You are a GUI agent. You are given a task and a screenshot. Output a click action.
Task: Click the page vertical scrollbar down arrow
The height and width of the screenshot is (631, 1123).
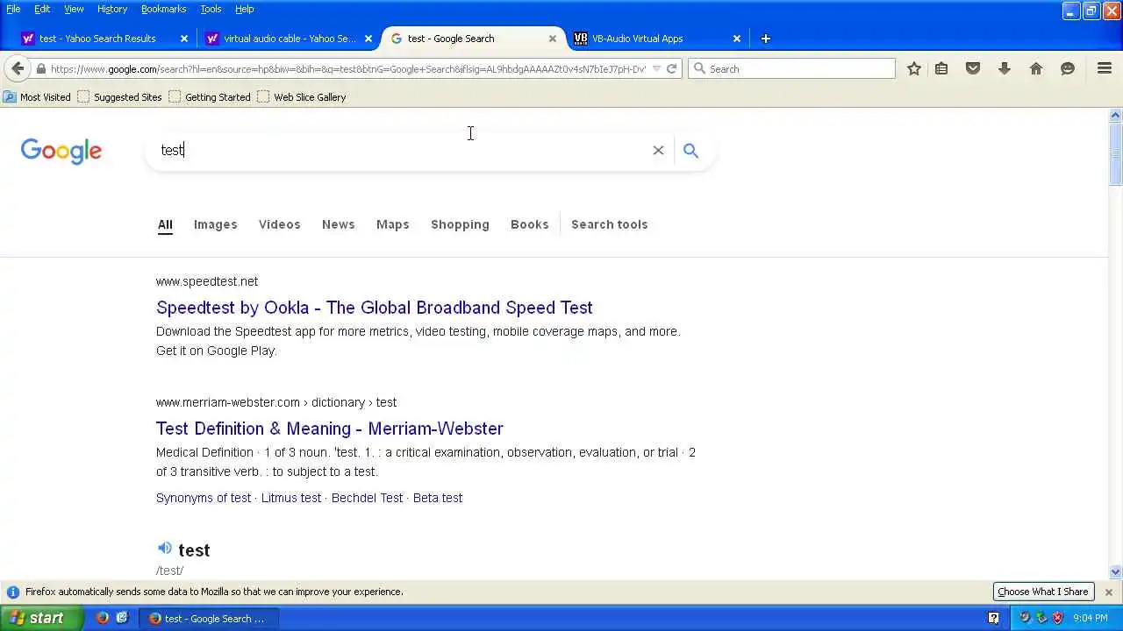pyautogui.click(x=1115, y=571)
